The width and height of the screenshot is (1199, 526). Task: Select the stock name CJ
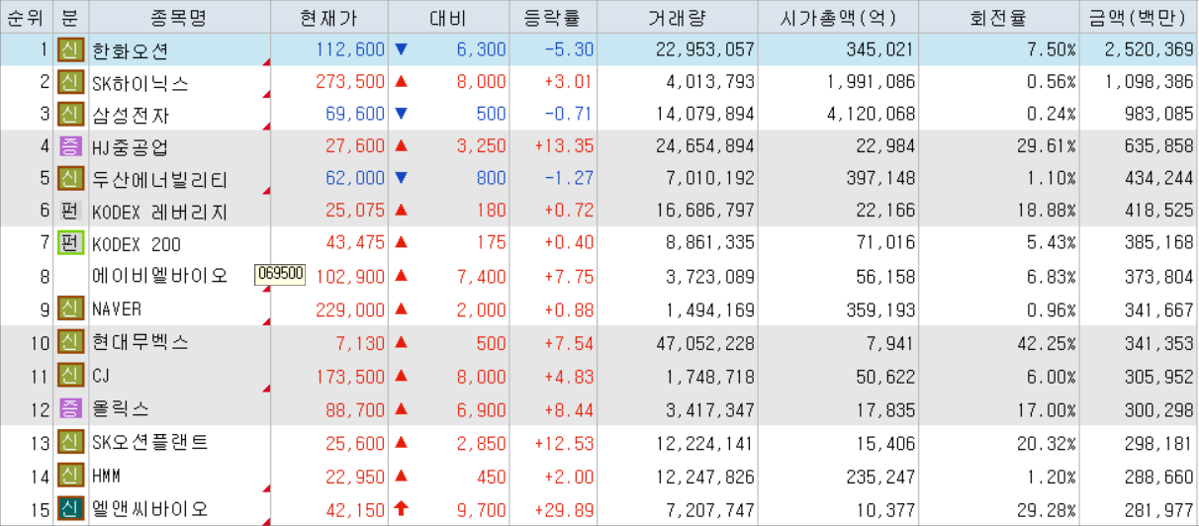coord(100,375)
